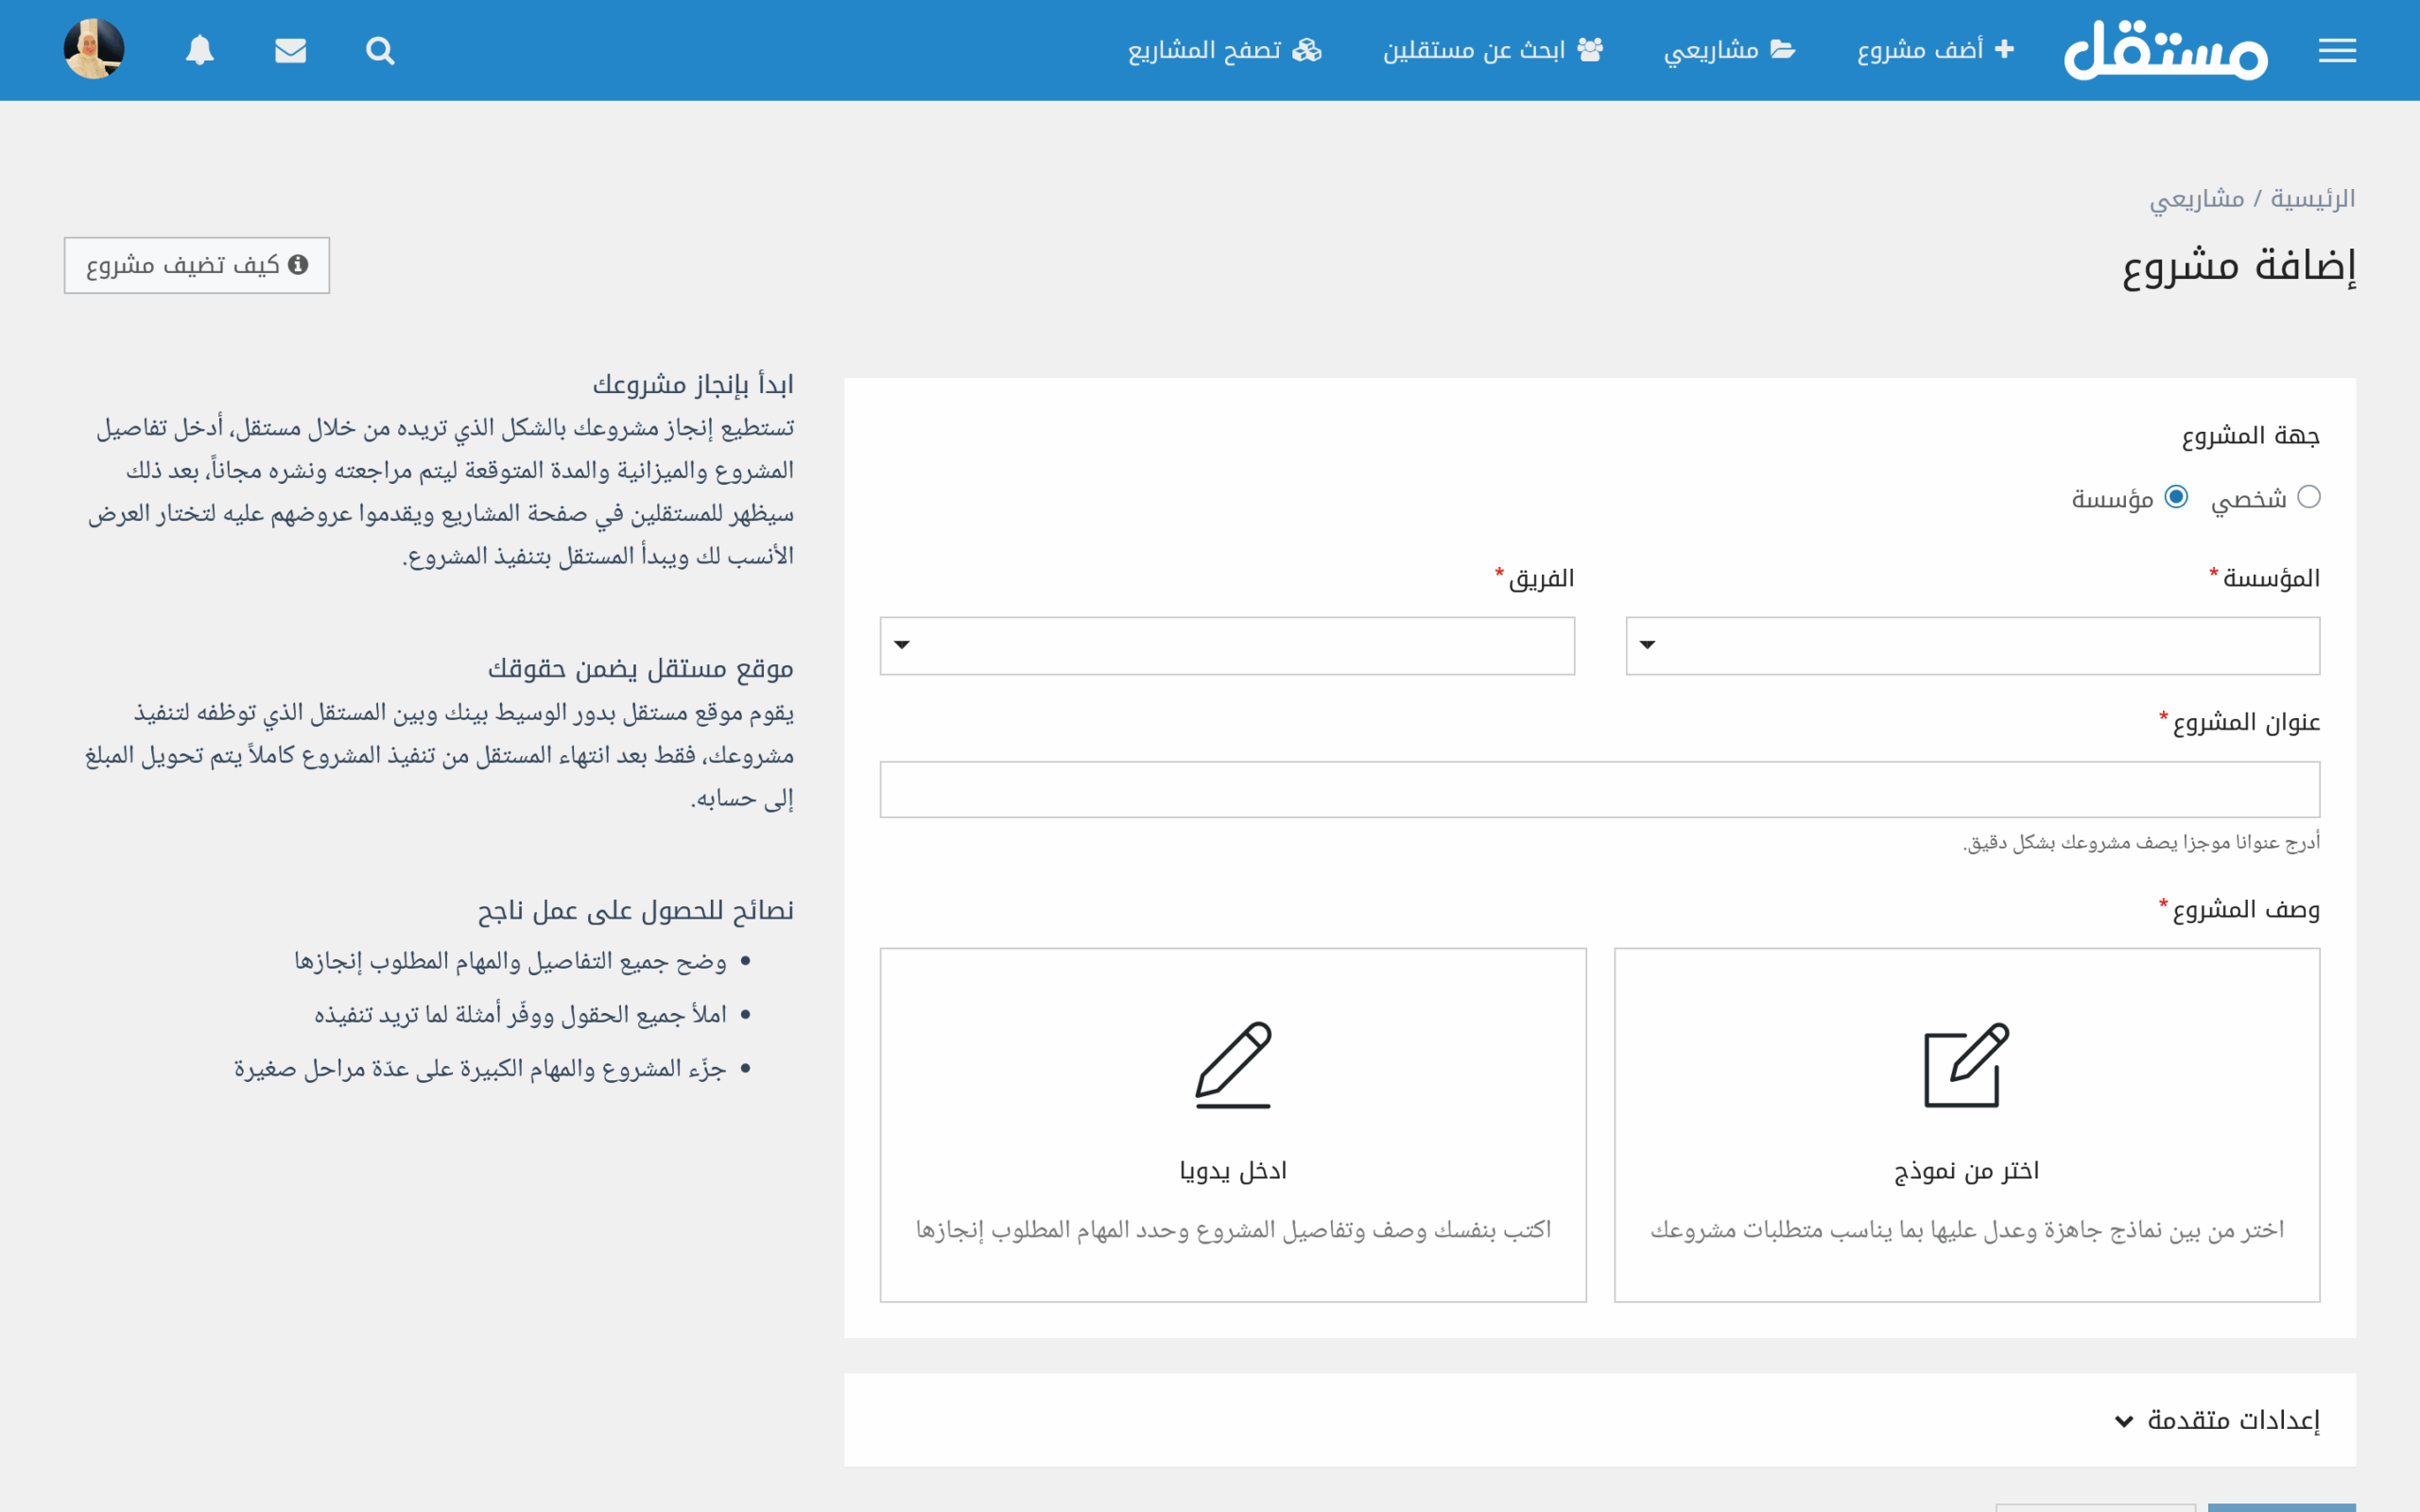Select the شخصي radio option

(2308, 497)
